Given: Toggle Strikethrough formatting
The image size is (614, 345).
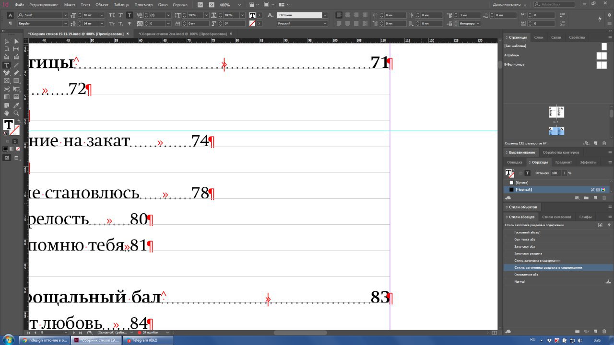Looking at the screenshot, I should [x=130, y=23].
